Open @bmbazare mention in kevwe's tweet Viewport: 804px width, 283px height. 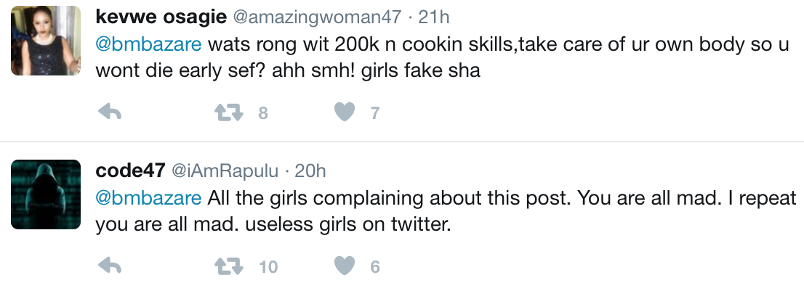[x=148, y=44]
